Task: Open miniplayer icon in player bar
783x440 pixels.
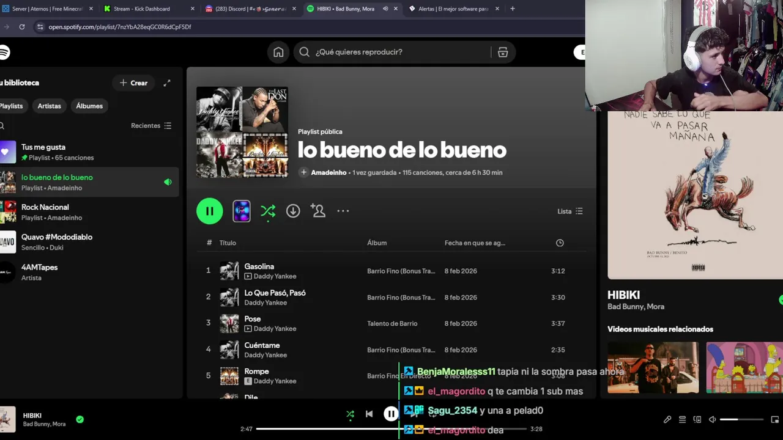Action: tap(774, 419)
